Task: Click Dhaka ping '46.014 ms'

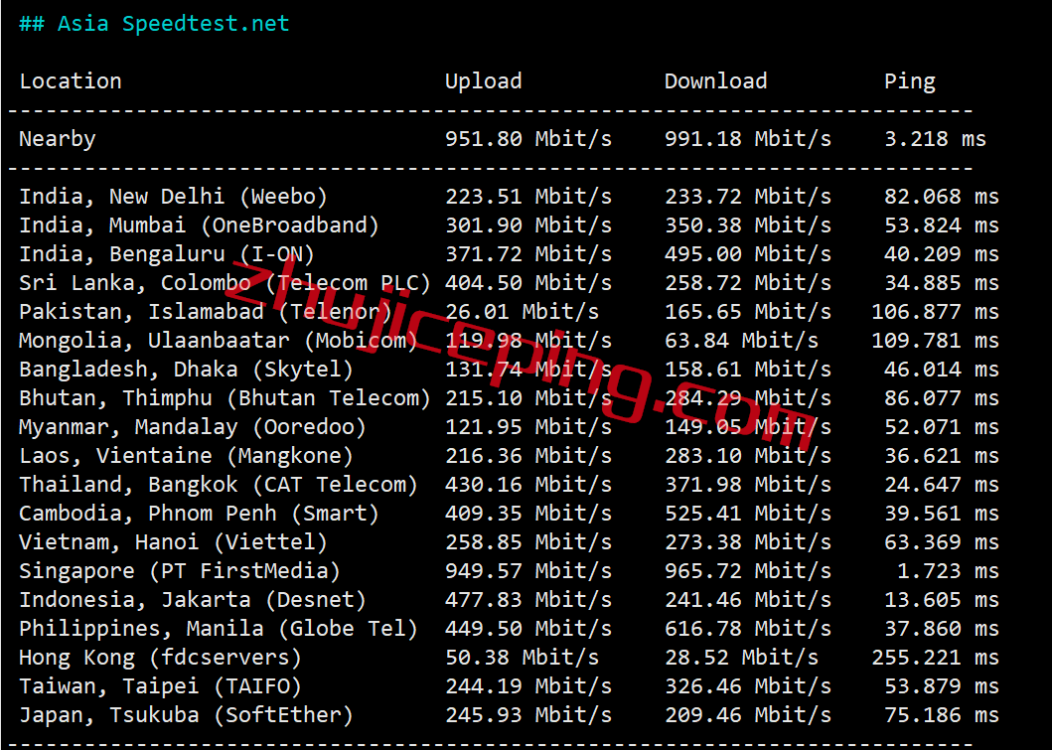Action: [942, 370]
